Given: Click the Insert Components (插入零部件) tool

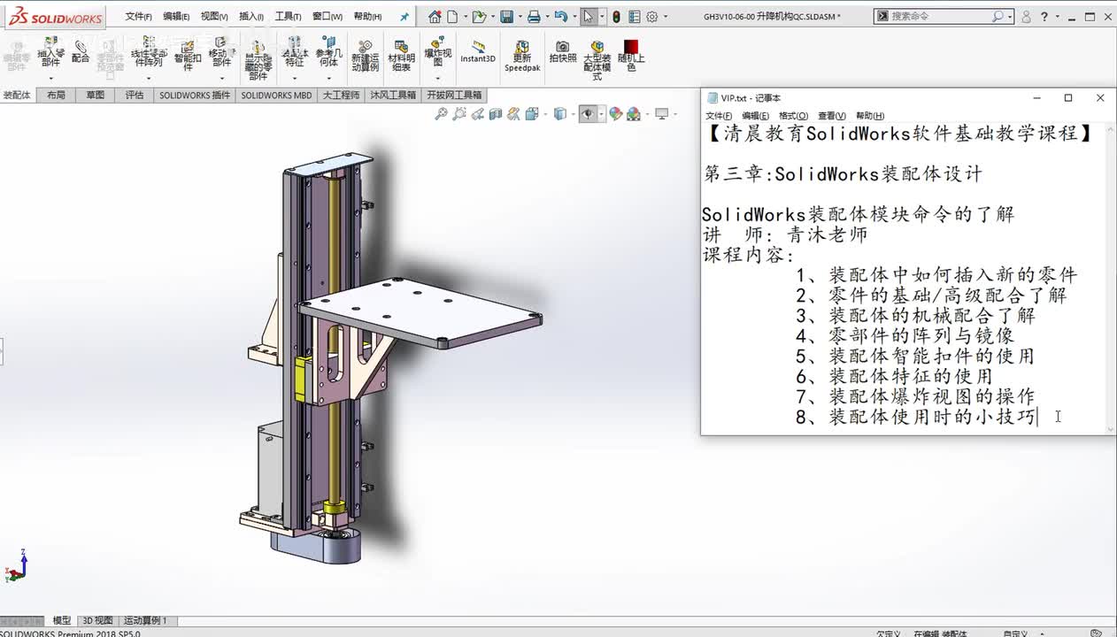Looking at the screenshot, I should pos(50,53).
